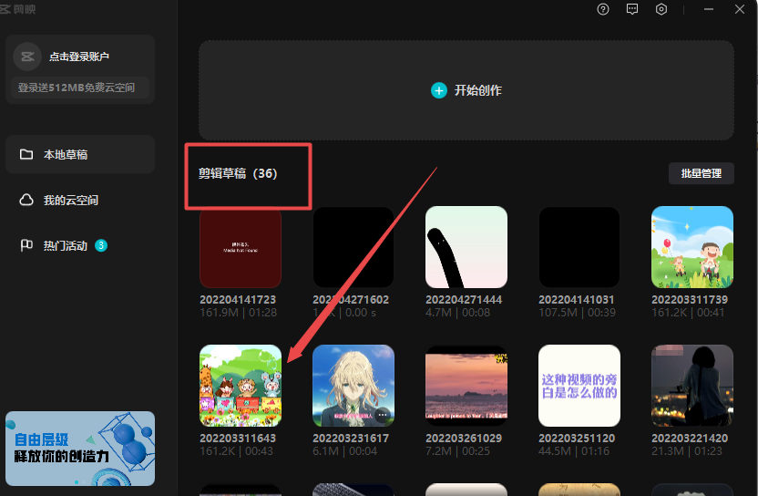The height and width of the screenshot is (496, 758).
Task: Open sunset draft thumbnail 202203261029
Action: click(466, 386)
